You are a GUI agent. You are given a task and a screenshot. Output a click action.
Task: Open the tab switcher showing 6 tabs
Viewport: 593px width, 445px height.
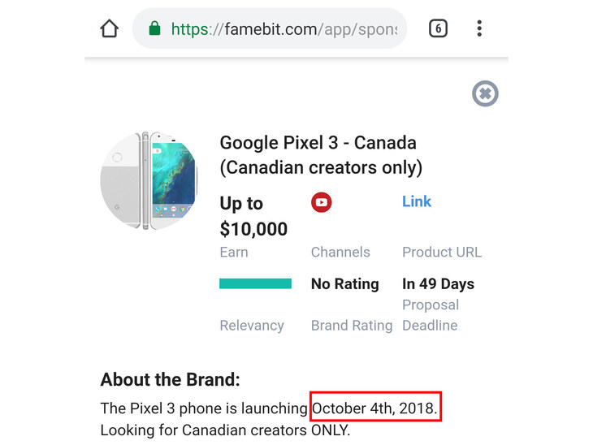click(439, 28)
